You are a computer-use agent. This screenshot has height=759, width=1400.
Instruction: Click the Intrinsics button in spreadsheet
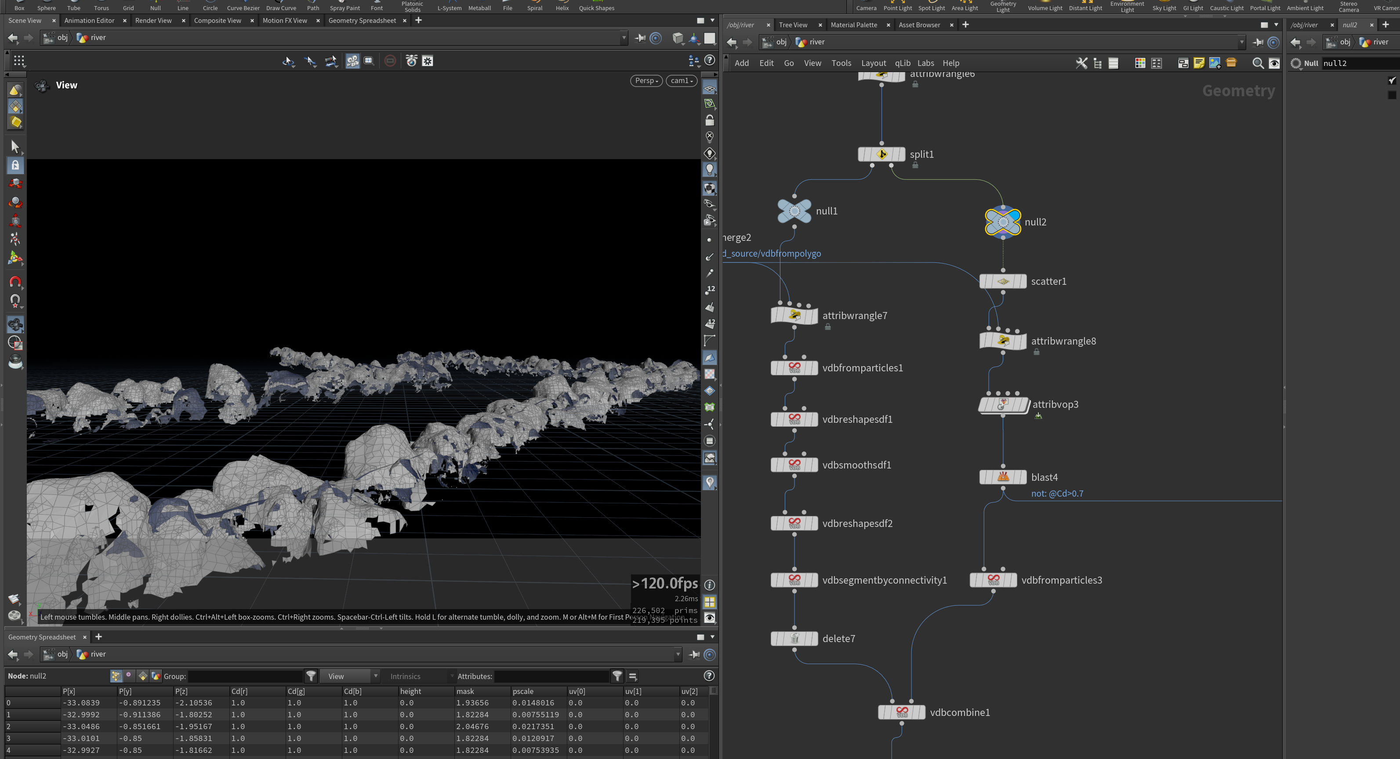(406, 676)
